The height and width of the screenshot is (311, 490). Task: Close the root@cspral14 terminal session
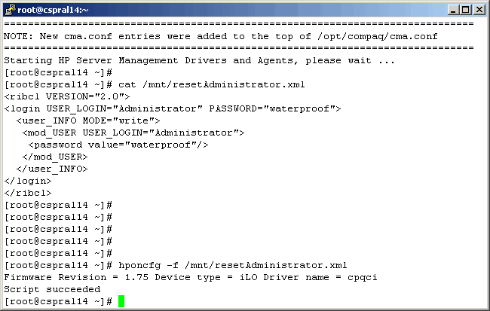click(x=479, y=9)
